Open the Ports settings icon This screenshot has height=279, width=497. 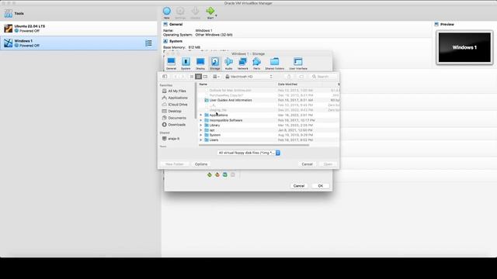click(257, 64)
